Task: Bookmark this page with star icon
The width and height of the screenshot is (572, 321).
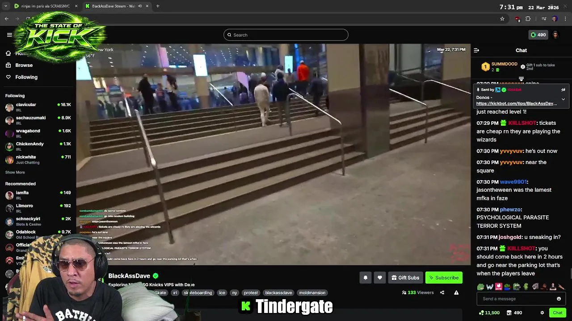Action: click(x=502, y=19)
